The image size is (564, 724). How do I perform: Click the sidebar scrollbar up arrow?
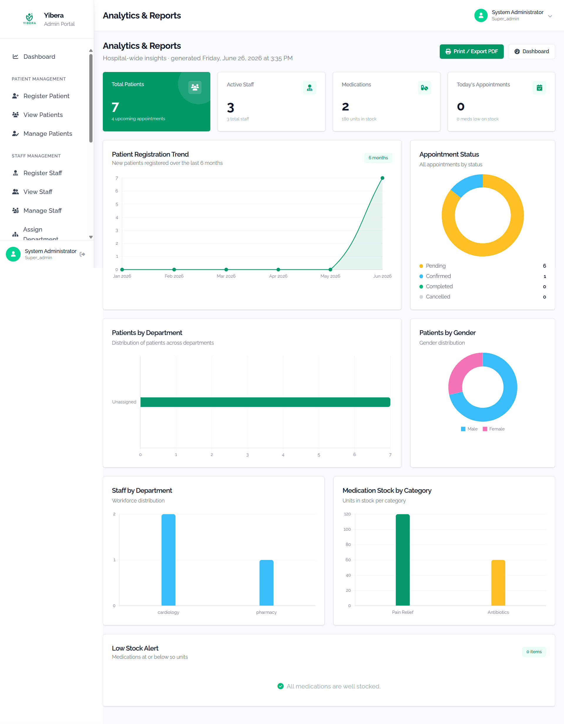click(x=91, y=51)
